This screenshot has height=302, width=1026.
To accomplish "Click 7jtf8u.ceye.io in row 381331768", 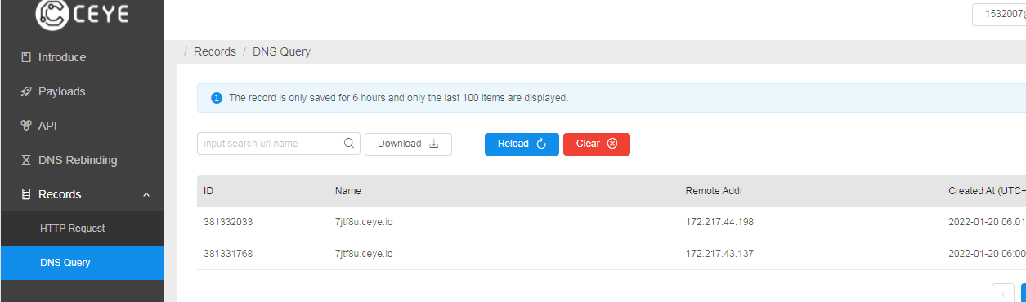I will 364,254.
